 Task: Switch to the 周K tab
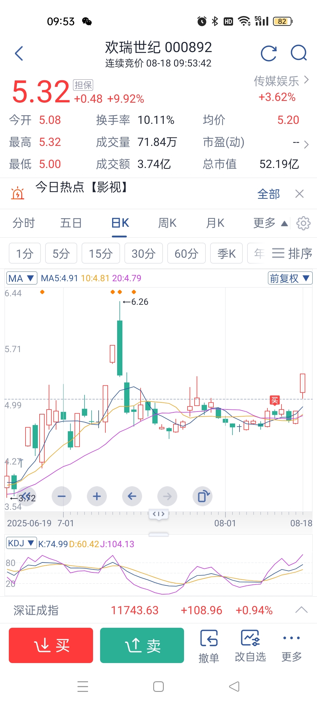coord(167,223)
